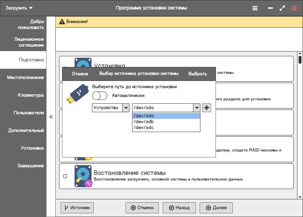
Task: Collapse the /dev/sda device path combo box
Action: tap(197, 108)
